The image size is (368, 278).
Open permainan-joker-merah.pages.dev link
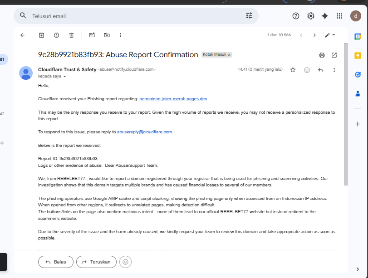(x=173, y=99)
